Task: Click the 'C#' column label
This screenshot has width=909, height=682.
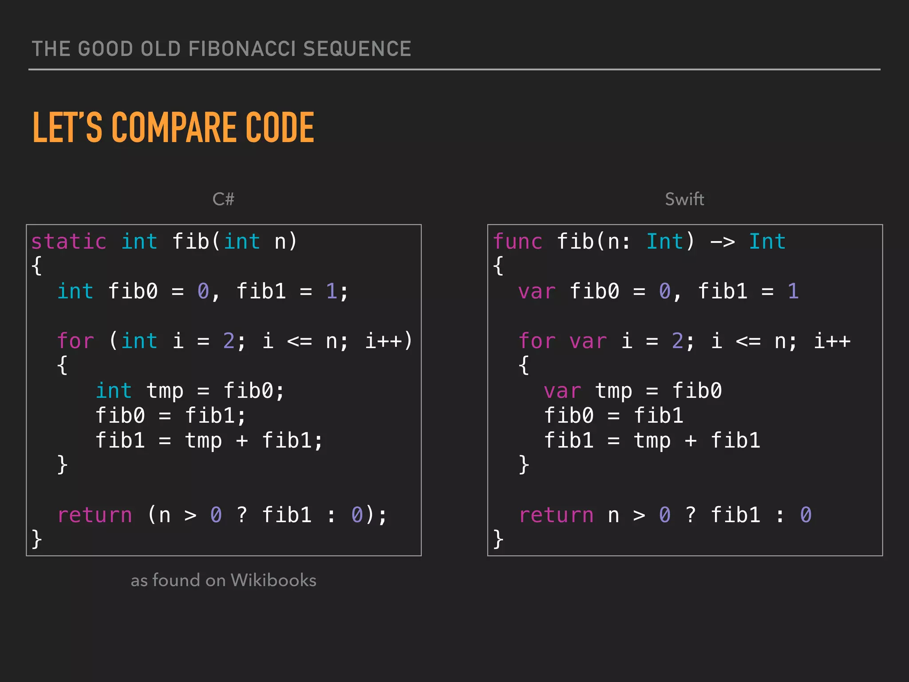Action: (x=223, y=199)
